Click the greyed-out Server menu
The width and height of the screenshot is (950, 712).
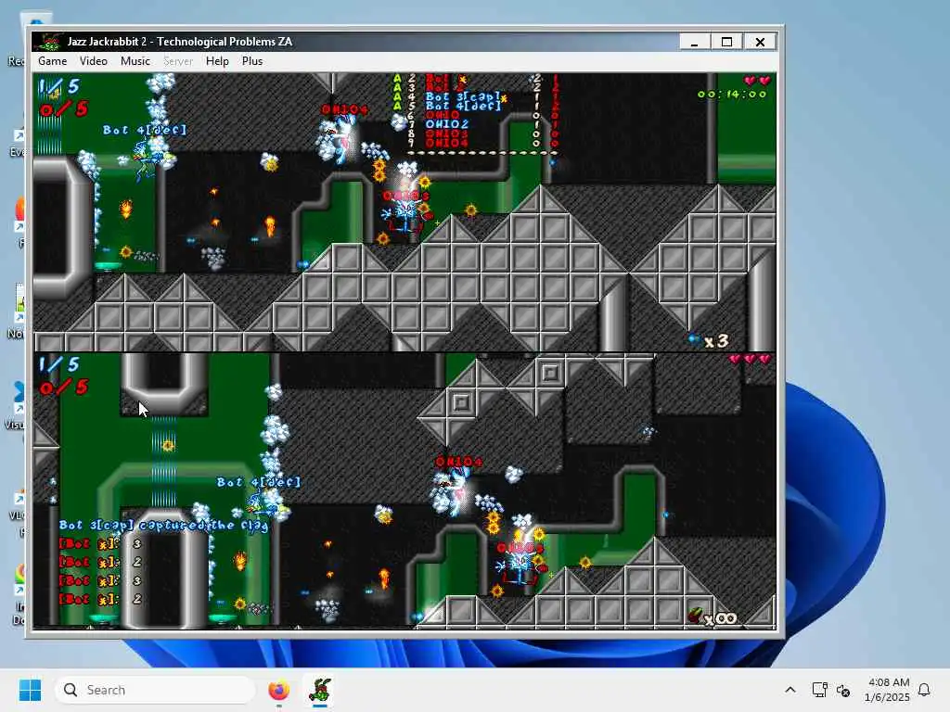click(178, 61)
